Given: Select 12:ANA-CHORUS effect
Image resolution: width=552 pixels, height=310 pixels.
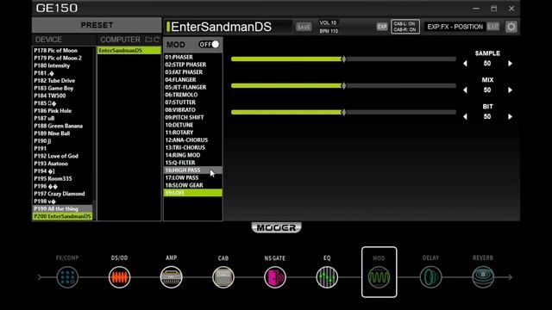Looking at the screenshot, I should [193, 139].
